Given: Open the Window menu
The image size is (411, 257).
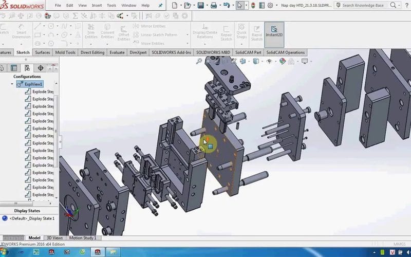Looking at the screenshot, I should tap(129, 5).
